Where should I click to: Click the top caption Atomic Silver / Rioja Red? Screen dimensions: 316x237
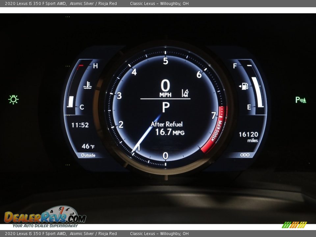(93, 3)
